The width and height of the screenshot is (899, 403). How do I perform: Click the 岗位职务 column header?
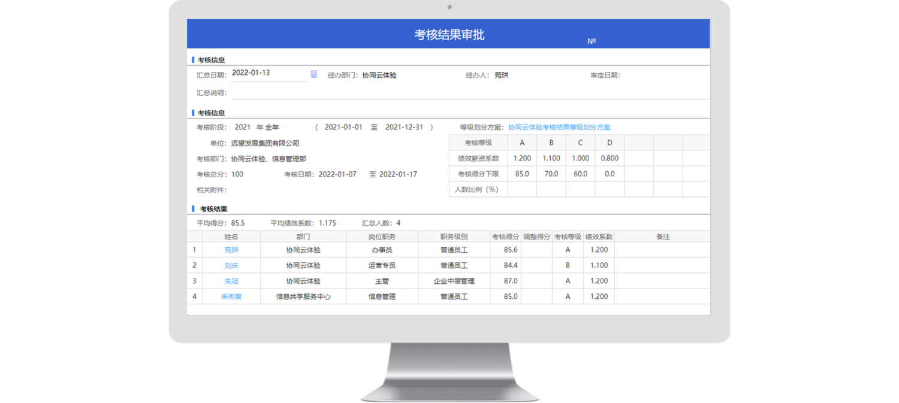(x=382, y=237)
